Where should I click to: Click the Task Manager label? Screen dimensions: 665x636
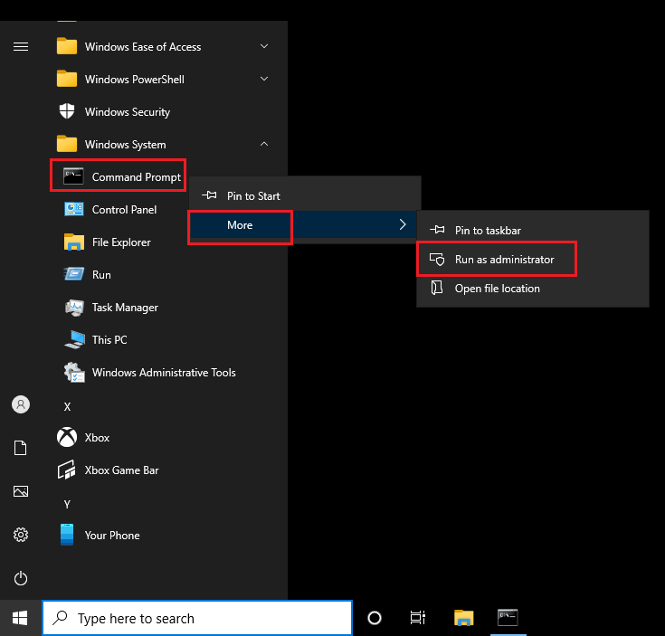(x=125, y=308)
